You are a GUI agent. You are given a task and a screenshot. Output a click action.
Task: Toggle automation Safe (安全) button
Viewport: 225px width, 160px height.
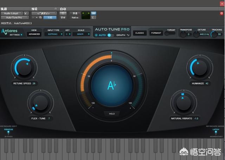coord(63,18)
